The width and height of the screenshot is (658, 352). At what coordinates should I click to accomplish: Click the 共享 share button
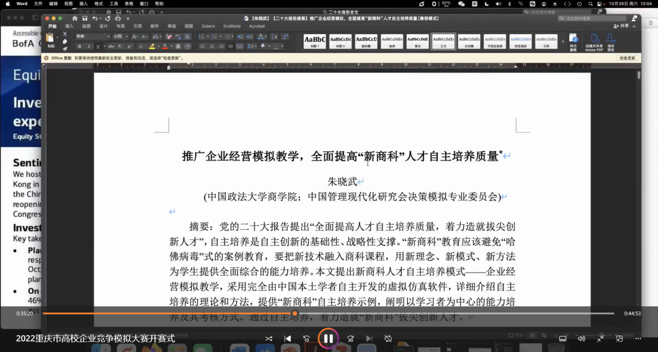pos(621,26)
